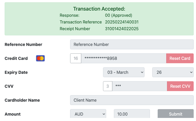The image size is (196, 121).
Task: Focus the masked credit card number field
Action: 123,58
